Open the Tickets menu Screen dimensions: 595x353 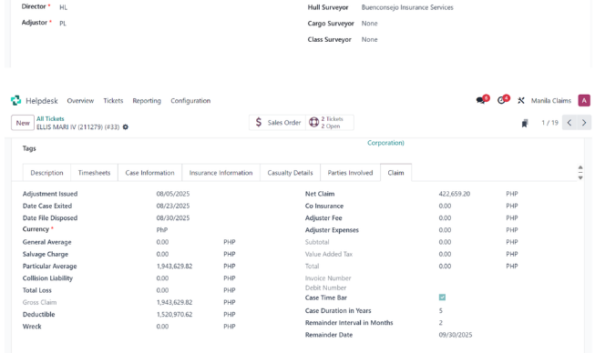point(113,101)
